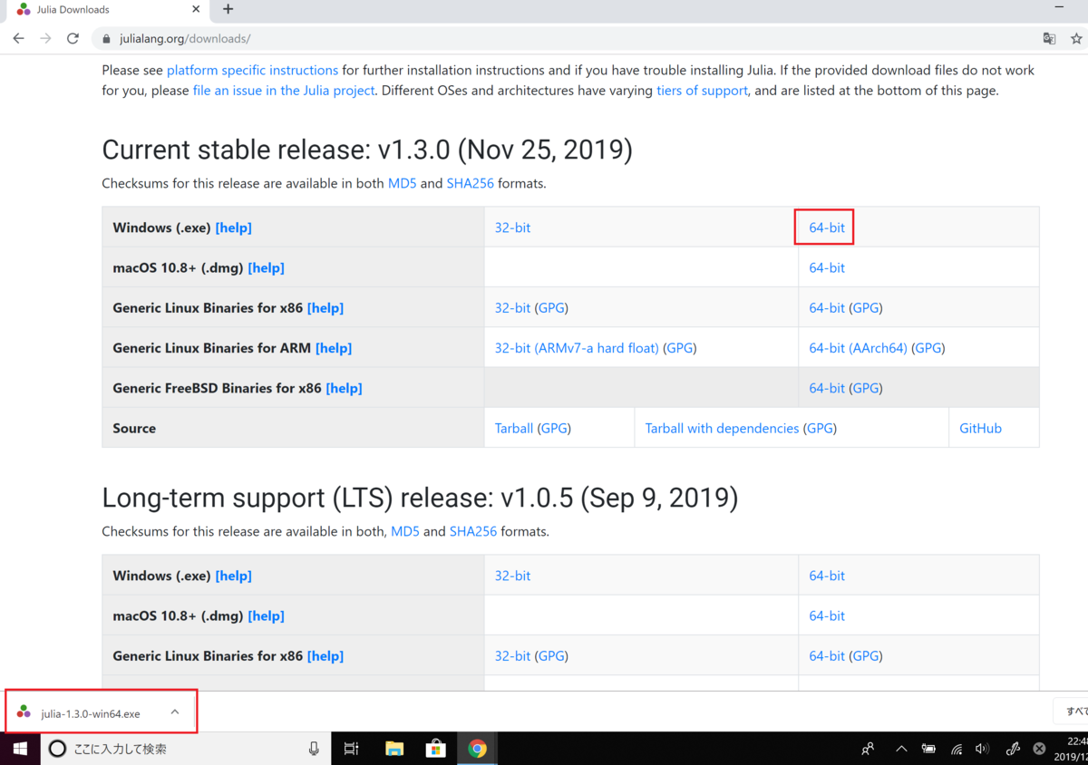Open GPG for AArch64 binary
Screen dimensions: 1088x765
point(928,347)
